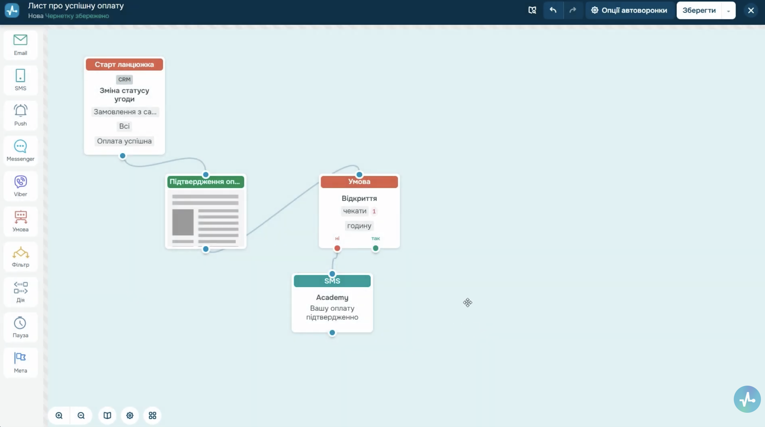Screen dimensions: 765x427
Task: Select the Viber block
Action: click(x=20, y=186)
